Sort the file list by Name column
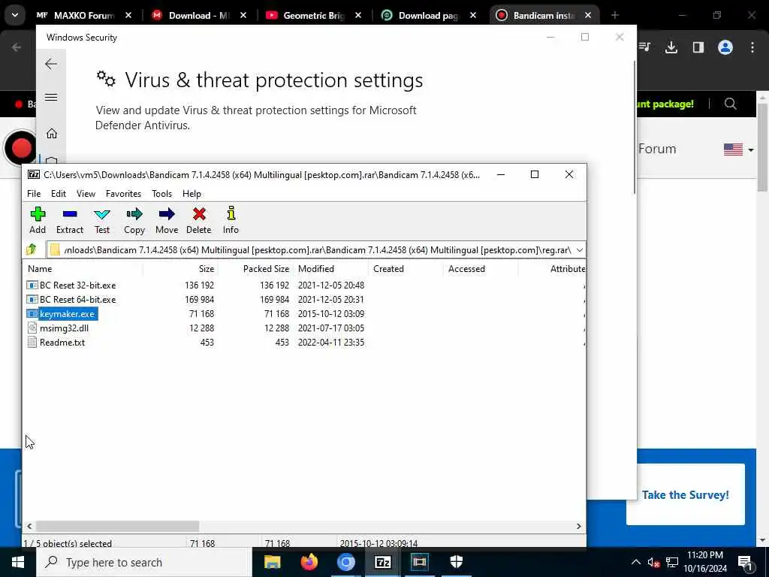Screen dimensions: 769x577 pos(83,269)
